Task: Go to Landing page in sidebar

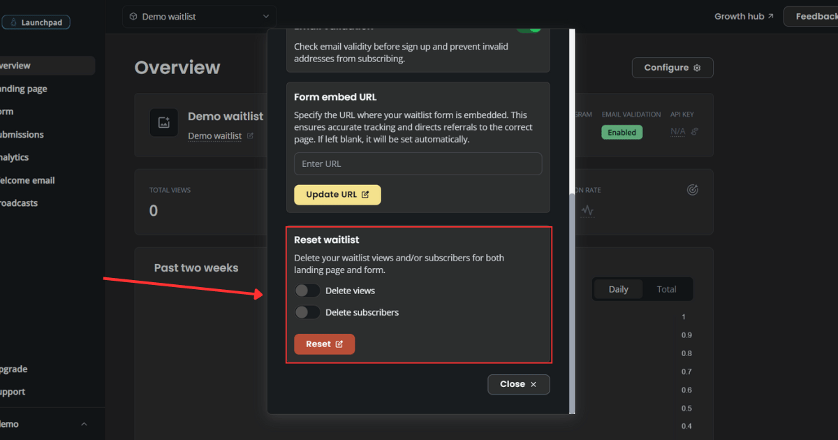Action: pos(24,89)
